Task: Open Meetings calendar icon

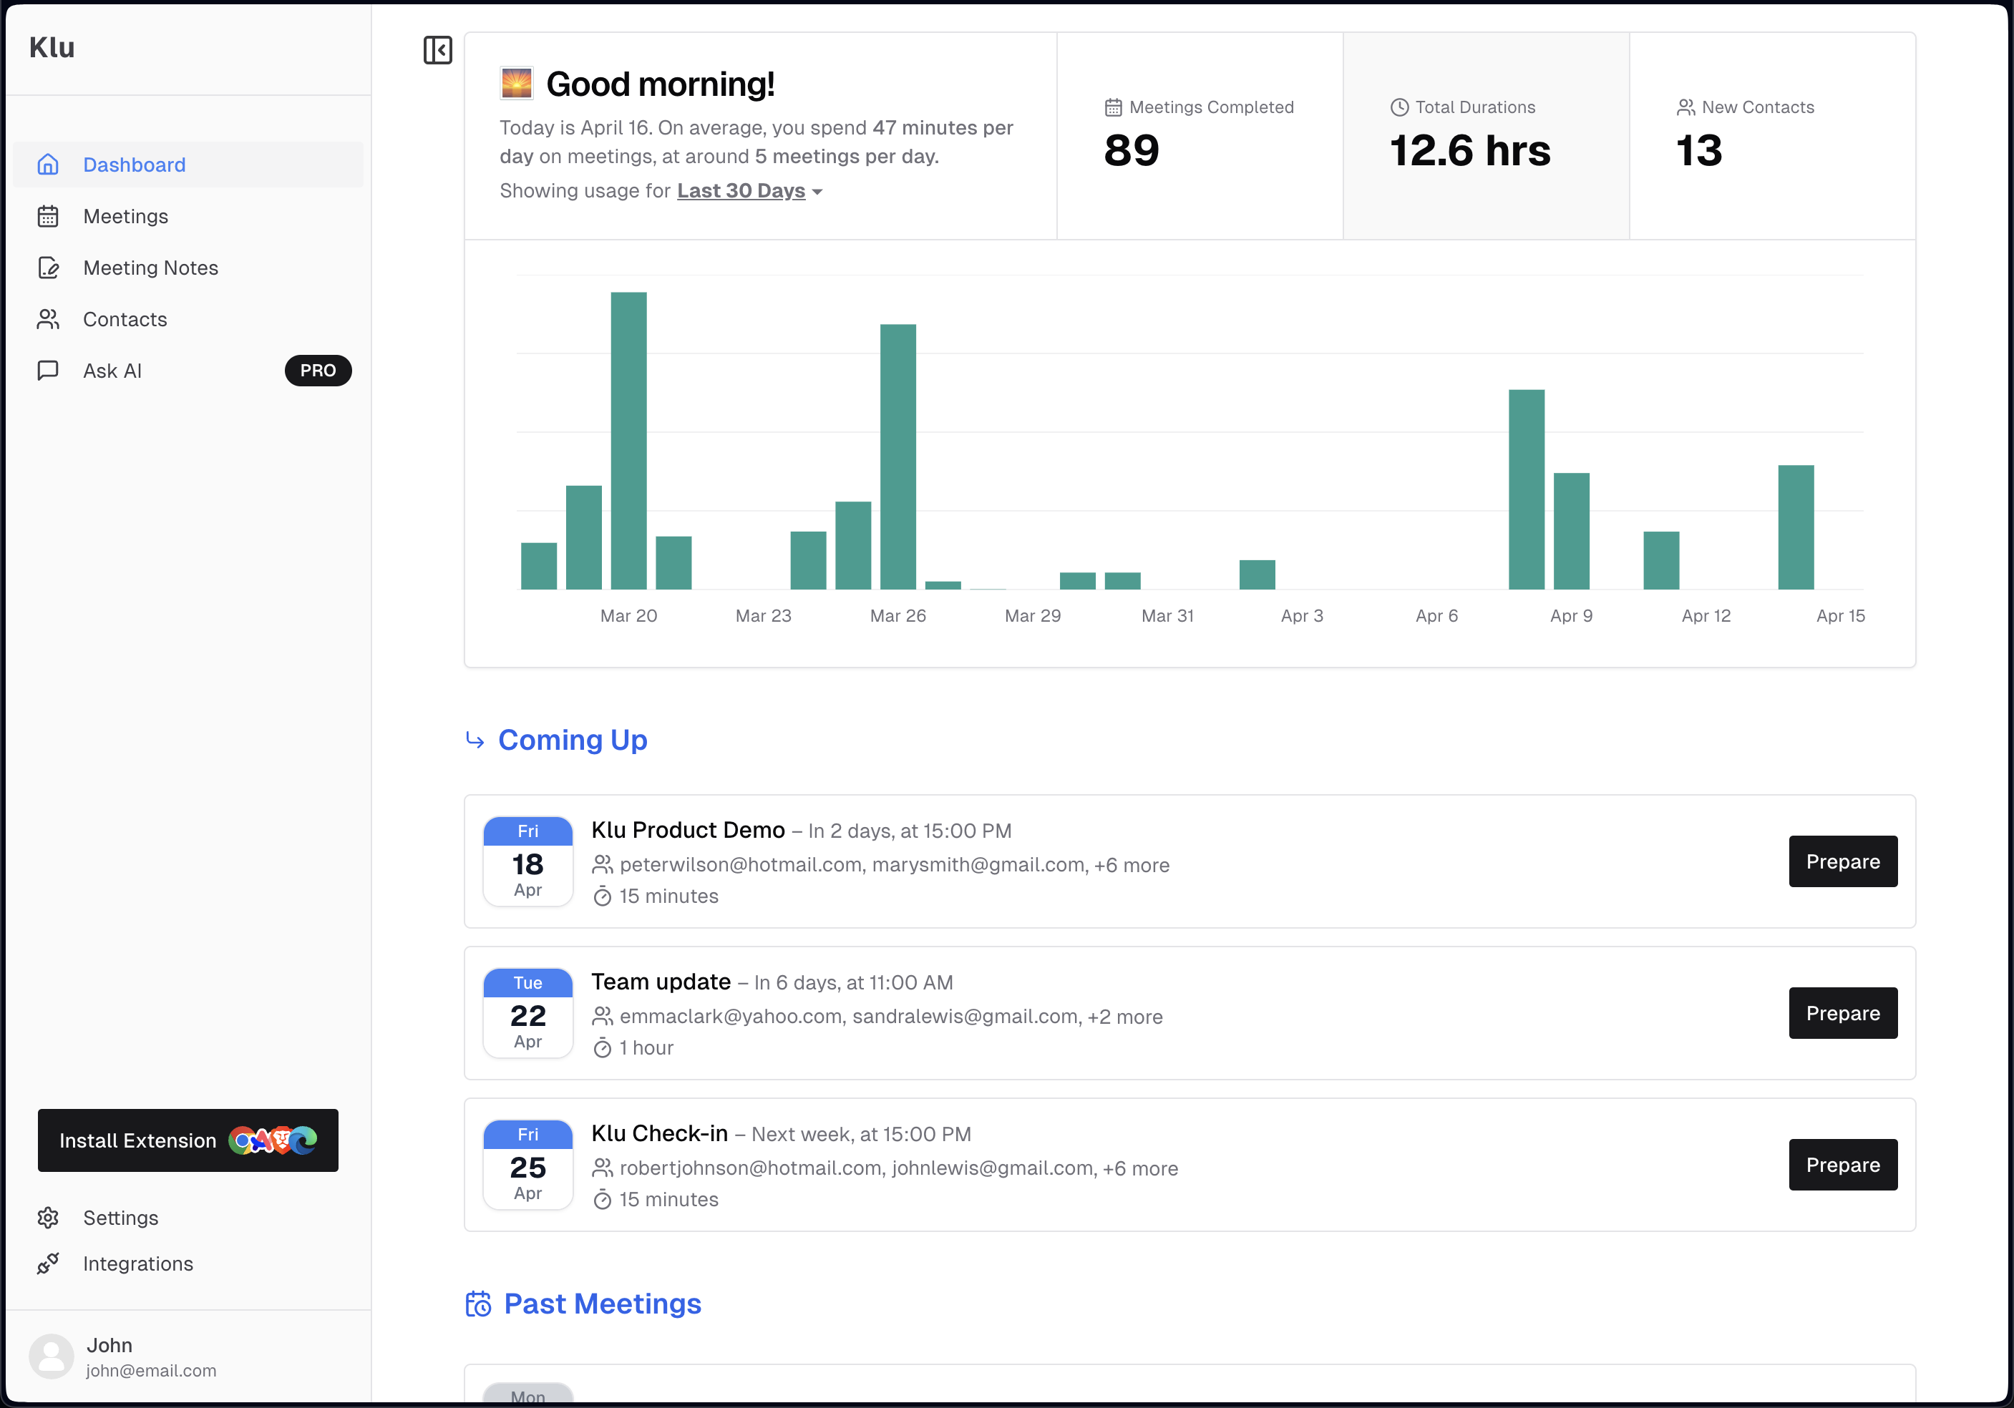Action: coord(48,215)
